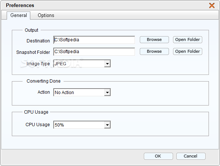Image resolution: width=220 pixels, height=166 pixels.
Task: Confirm the settings with OK
Action: click(x=158, y=156)
